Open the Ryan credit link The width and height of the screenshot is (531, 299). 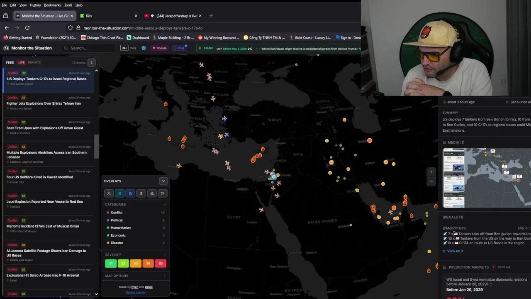click(x=135, y=287)
